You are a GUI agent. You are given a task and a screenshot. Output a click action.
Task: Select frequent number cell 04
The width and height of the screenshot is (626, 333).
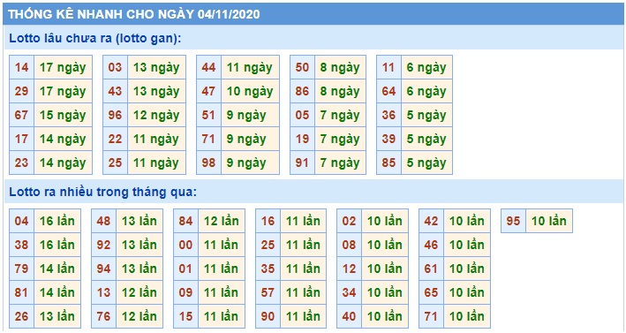pyautogui.click(x=21, y=221)
